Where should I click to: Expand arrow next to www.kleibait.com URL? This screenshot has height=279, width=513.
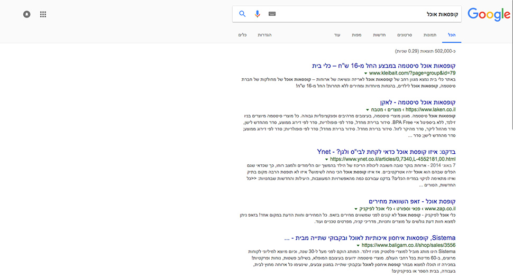366,73
